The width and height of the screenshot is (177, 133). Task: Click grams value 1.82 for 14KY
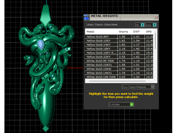122,45
